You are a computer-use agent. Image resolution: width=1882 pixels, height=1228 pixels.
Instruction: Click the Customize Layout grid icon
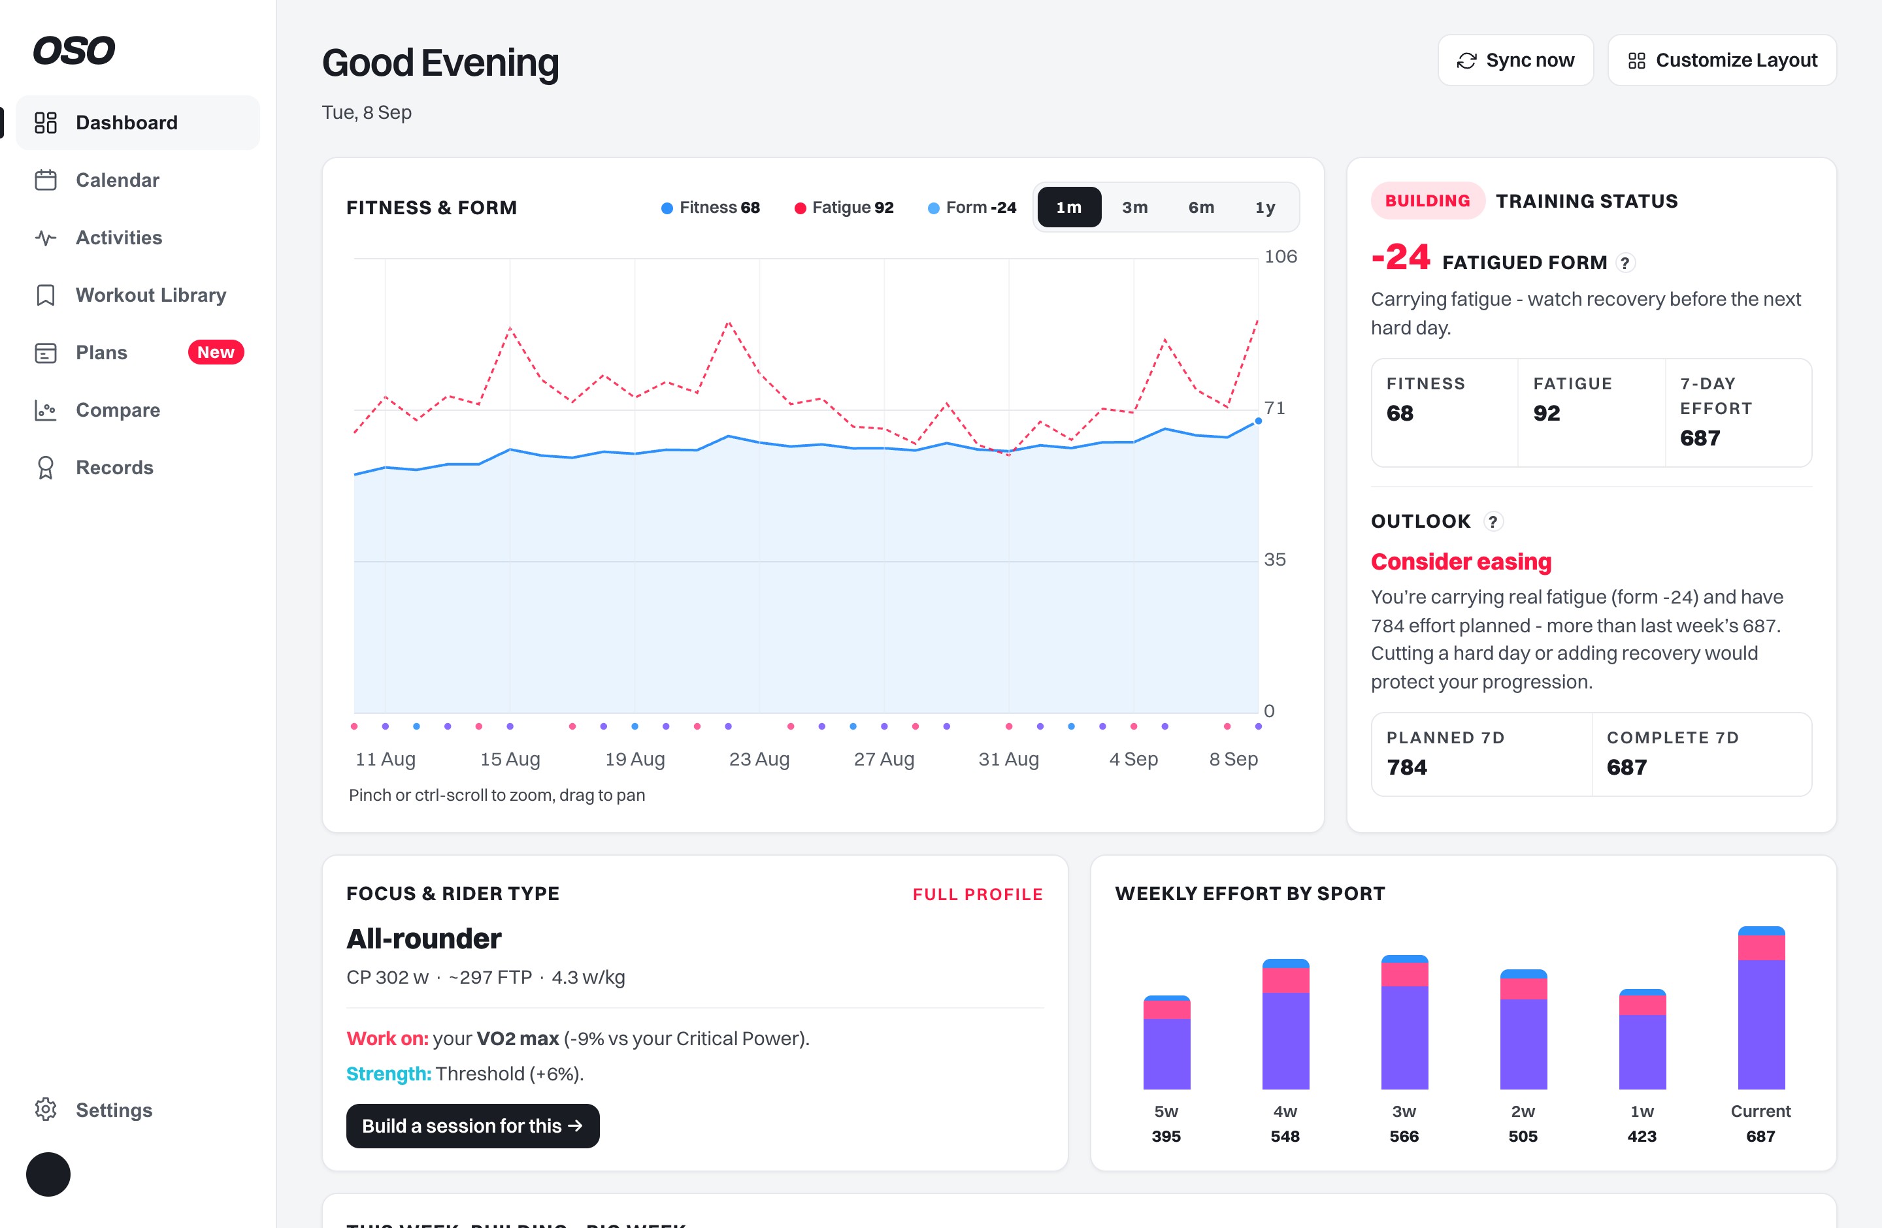[x=1637, y=61]
